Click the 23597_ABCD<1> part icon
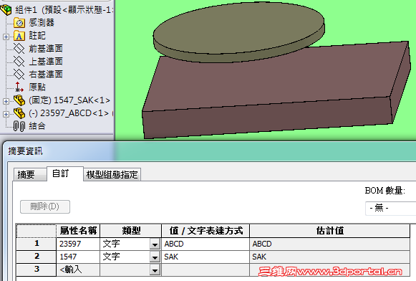The width and height of the screenshot is (416, 281). pyautogui.click(x=19, y=113)
